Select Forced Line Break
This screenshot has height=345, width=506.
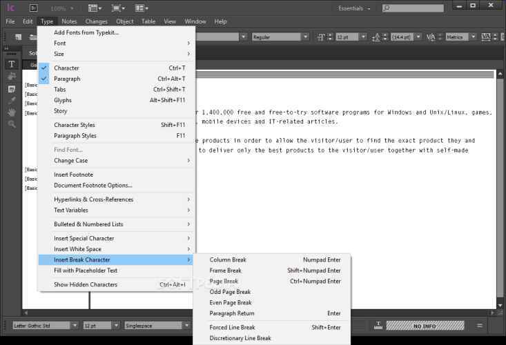(232, 328)
